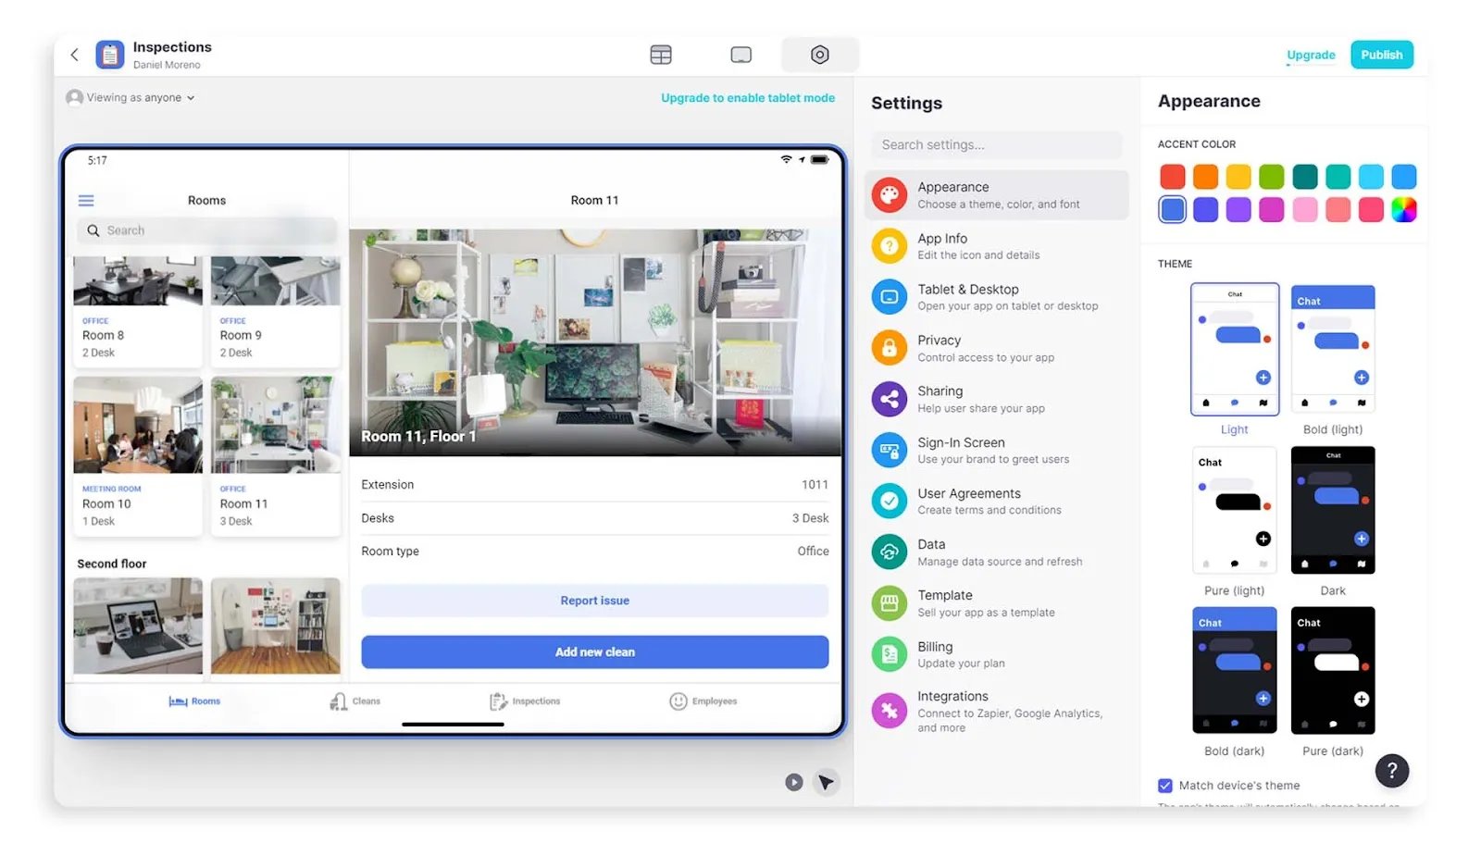Click the Template store icon

point(889,603)
